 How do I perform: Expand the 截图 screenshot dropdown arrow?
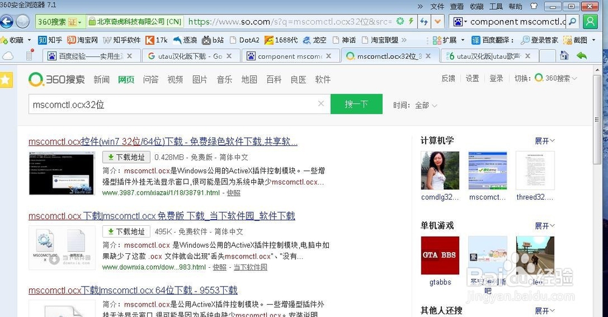tap(593, 40)
